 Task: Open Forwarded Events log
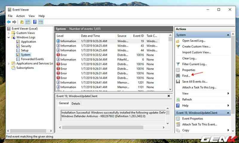click(x=32, y=59)
